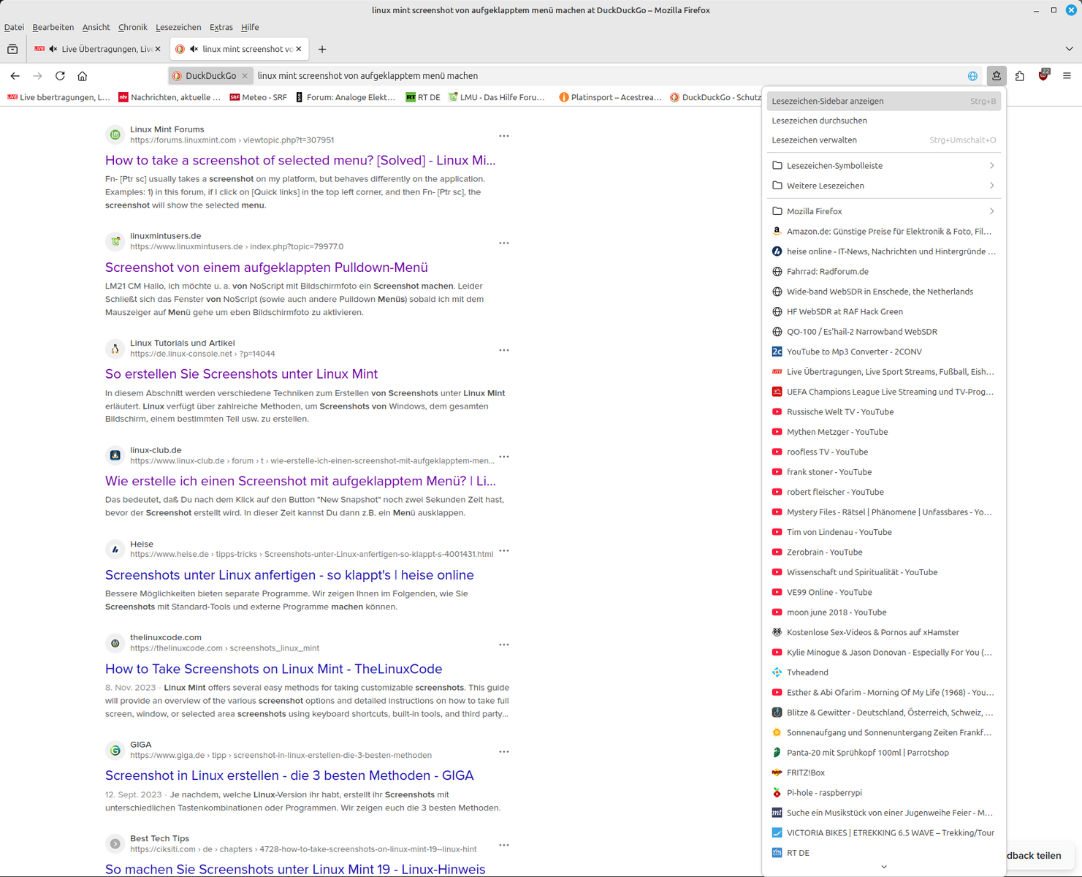Viewport: 1082px width, 877px height.
Task: Expand the Weitere Lesezeichen folder submenu
Action: click(883, 186)
